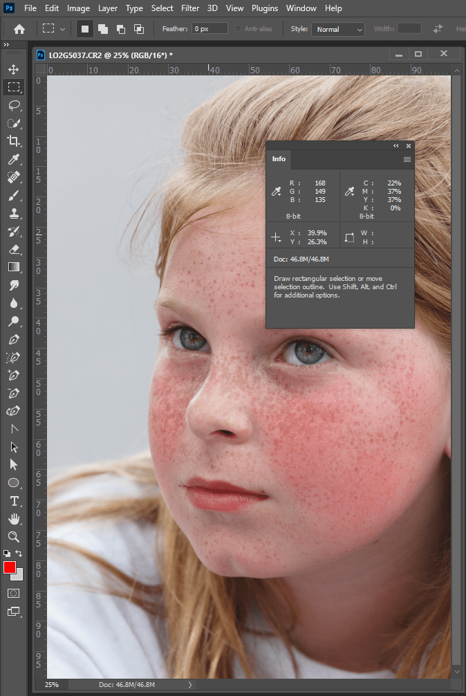This screenshot has width=466, height=696.
Task: Select the Ellipse shape tool
Action: (14, 483)
